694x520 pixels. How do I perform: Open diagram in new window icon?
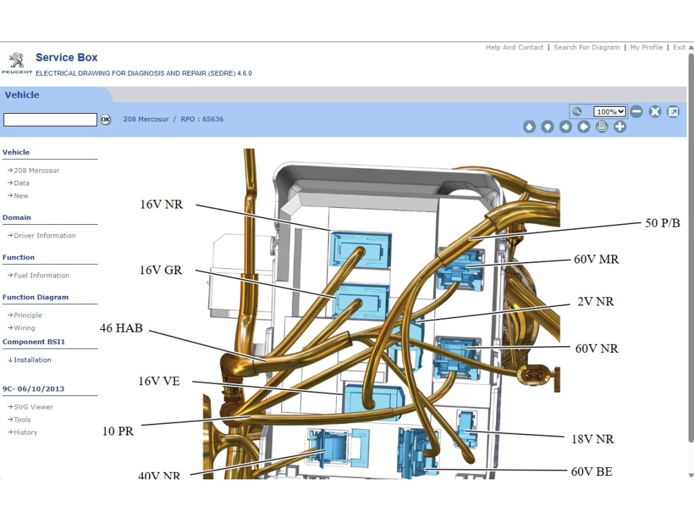(x=673, y=112)
